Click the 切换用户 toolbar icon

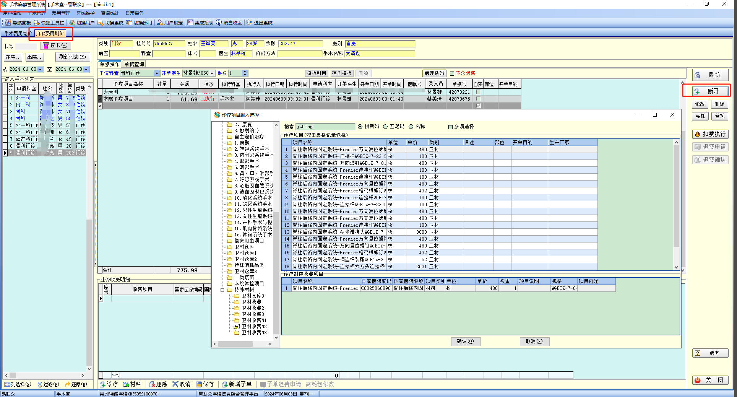coord(72,23)
